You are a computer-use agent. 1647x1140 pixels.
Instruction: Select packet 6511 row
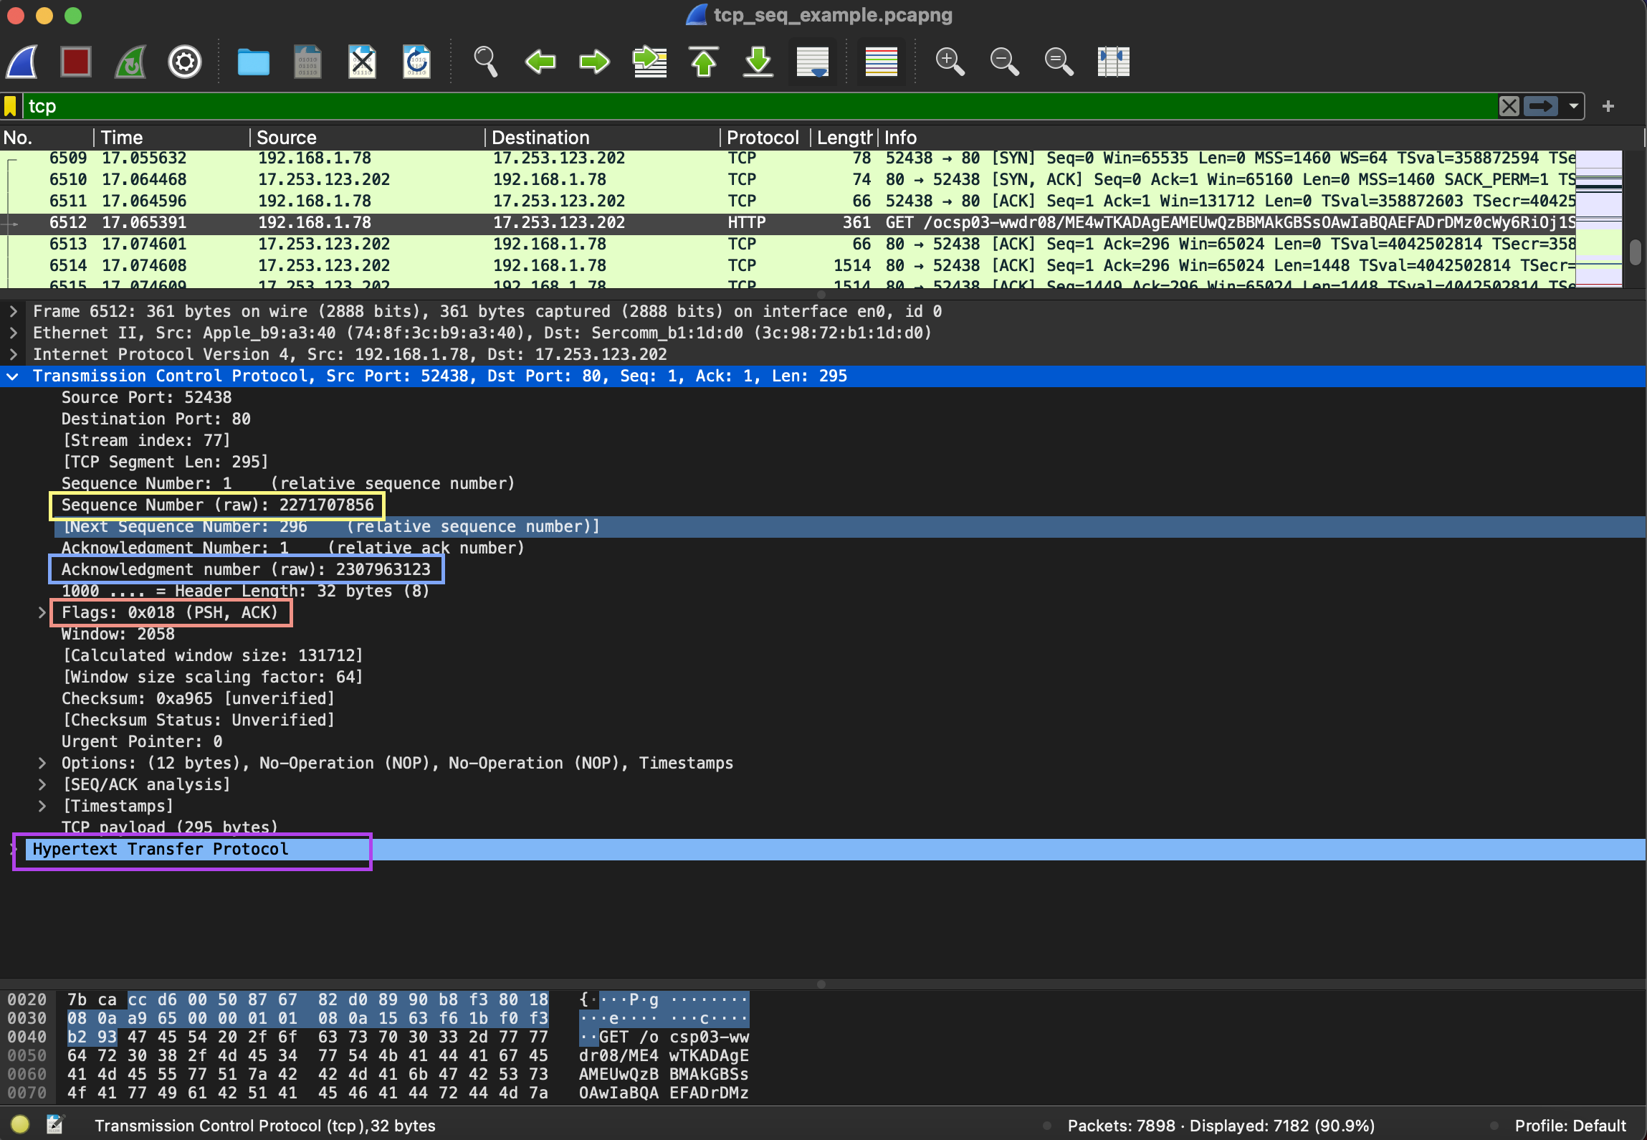coord(788,201)
